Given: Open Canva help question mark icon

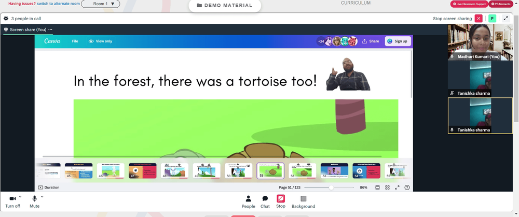Looking at the screenshot, I should (407, 187).
